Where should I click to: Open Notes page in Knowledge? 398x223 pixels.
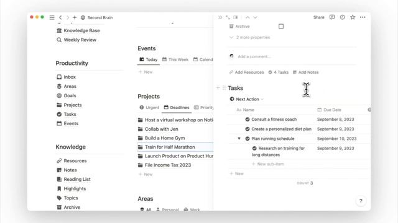click(x=67, y=170)
